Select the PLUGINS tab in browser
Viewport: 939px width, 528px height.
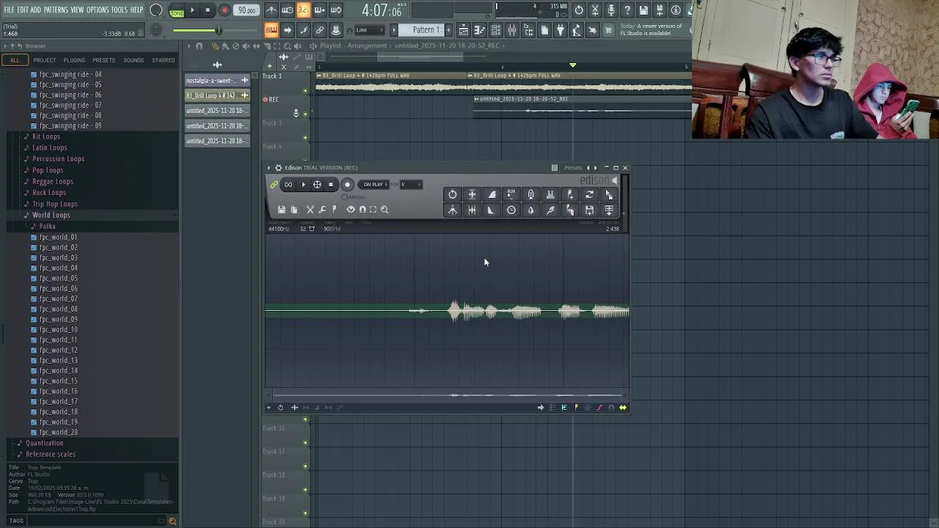74,60
